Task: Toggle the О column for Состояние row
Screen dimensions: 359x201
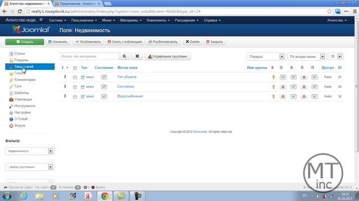Action: pyautogui.click(x=283, y=87)
